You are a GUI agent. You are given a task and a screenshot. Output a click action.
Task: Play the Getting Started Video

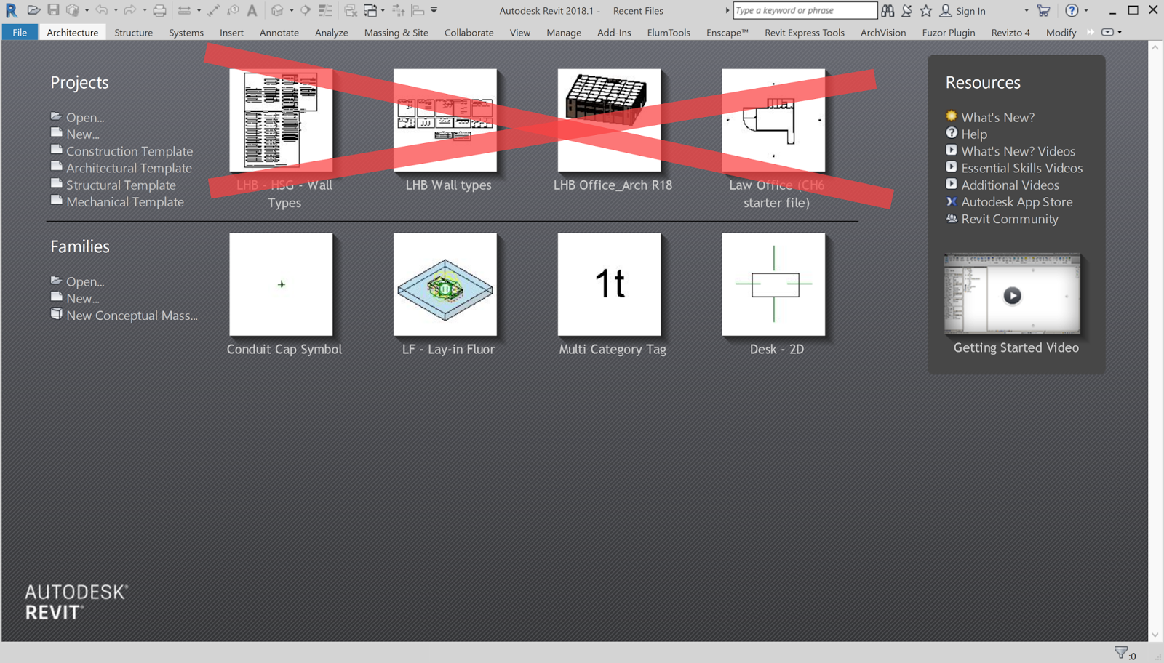tap(1012, 294)
